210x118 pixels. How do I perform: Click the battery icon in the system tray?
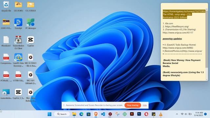coord(190,114)
